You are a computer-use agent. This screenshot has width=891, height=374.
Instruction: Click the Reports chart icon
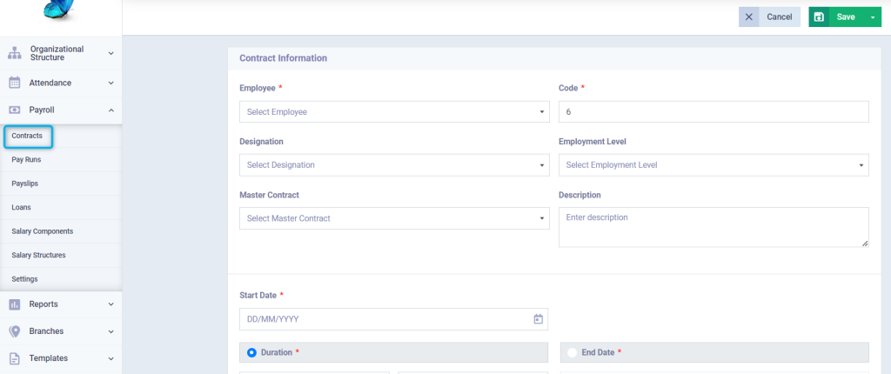pyautogui.click(x=15, y=304)
